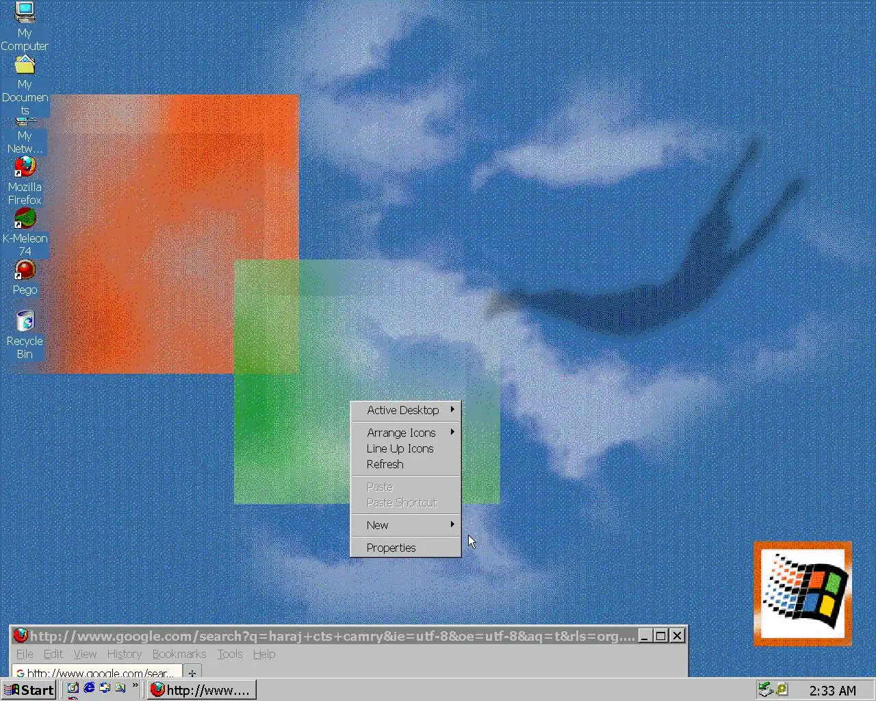Screen dimensions: 876x701
Task: Open the Edit menu in Firefox window
Action: [x=53, y=654]
